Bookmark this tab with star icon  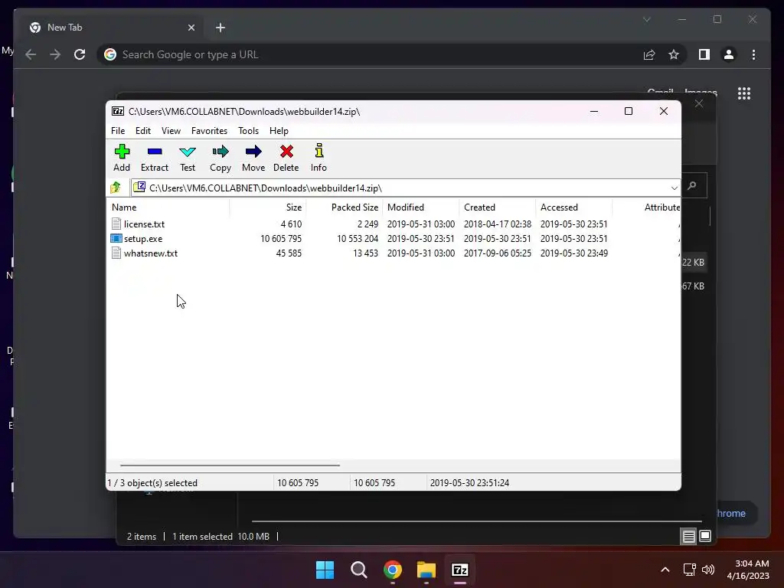pyautogui.click(x=674, y=54)
